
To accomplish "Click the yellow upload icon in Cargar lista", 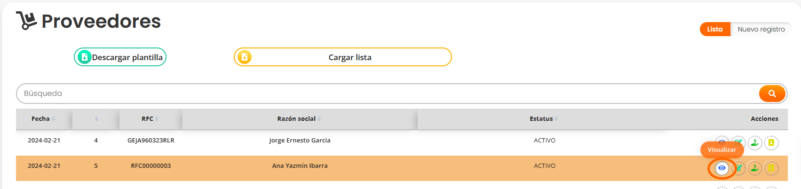I will point(244,57).
